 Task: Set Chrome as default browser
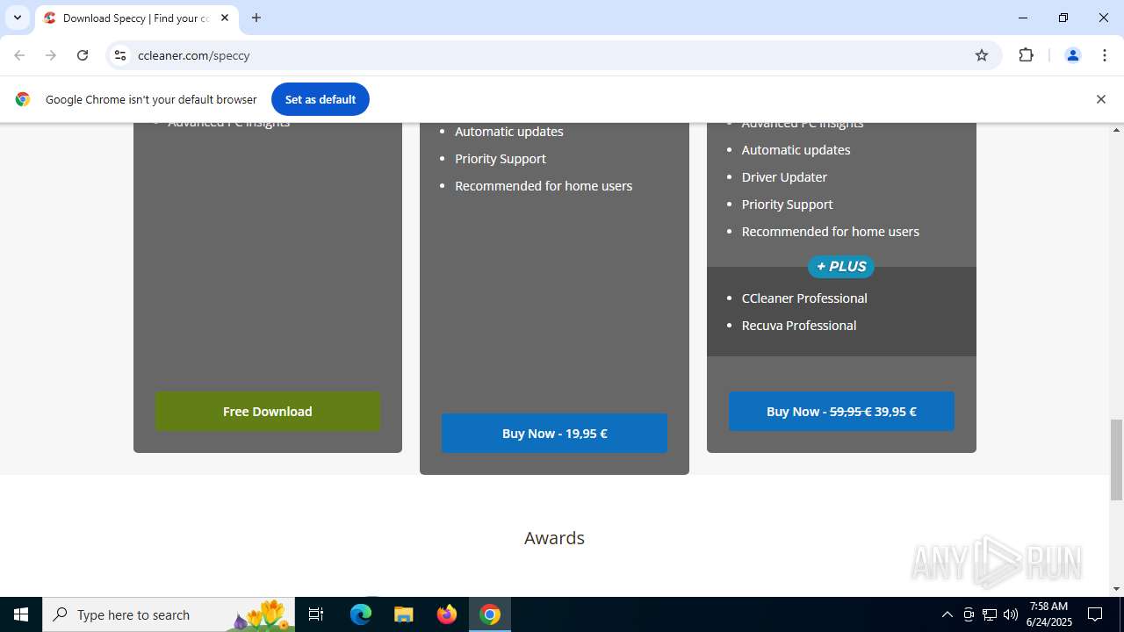coord(321,99)
